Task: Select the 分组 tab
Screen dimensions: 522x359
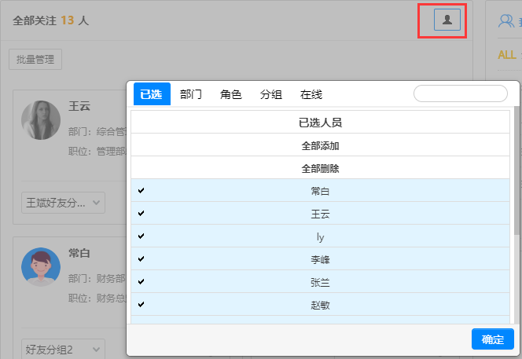Action: tap(271, 94)
